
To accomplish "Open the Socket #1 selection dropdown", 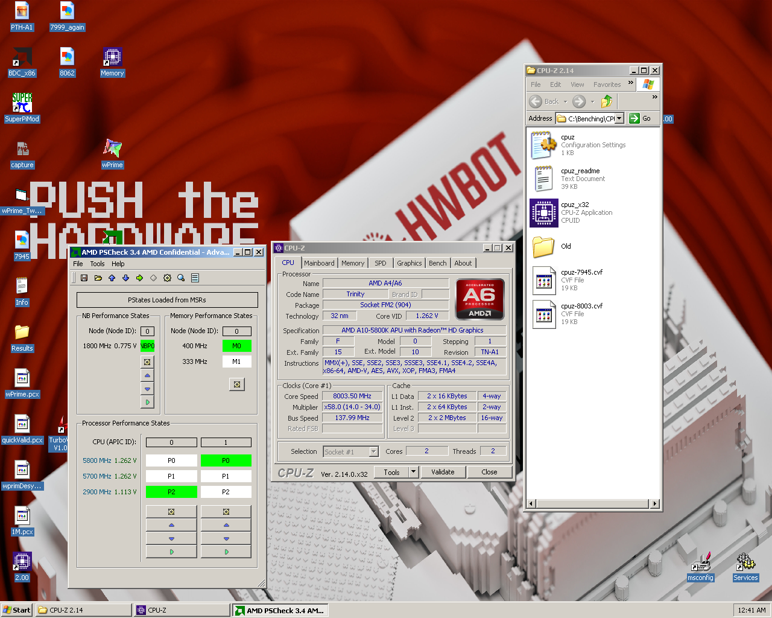I will (373, 451).
